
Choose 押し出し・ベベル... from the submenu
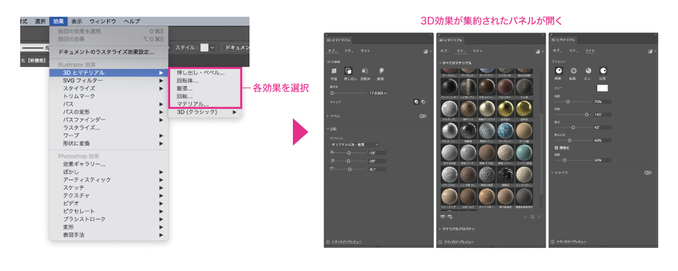pos(201,72)
